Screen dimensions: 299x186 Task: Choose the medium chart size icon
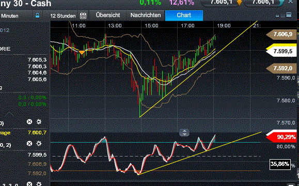pyautogui.click(x=283, y=16)
